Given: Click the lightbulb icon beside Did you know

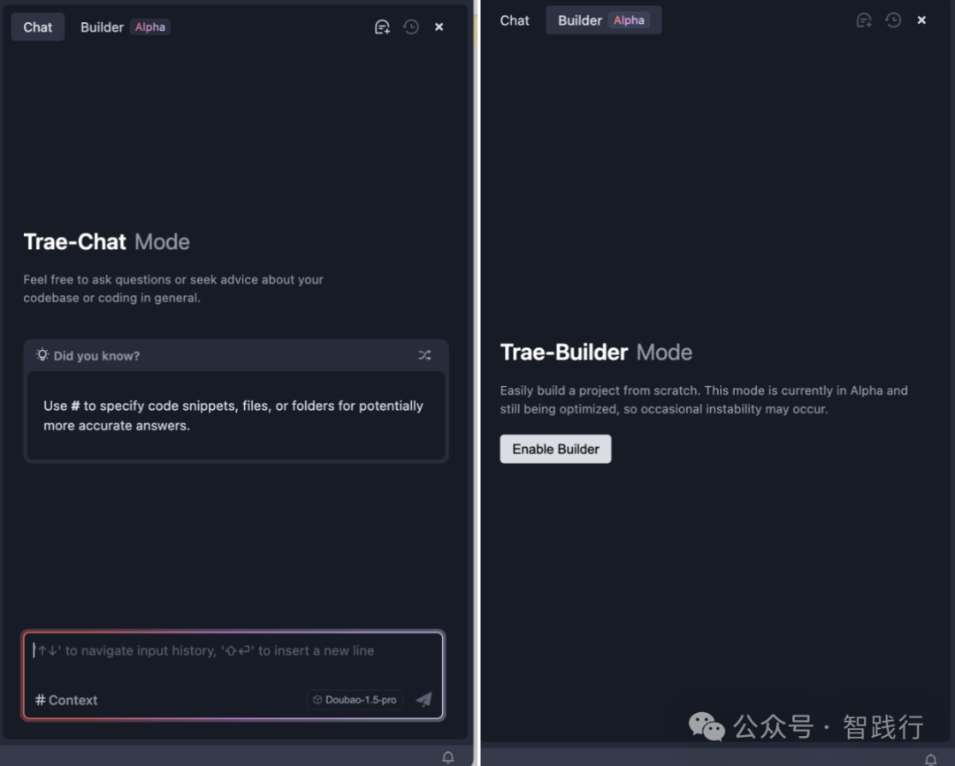Looking at the screenshot, I should pyautogui.click(x=42, y=354).
